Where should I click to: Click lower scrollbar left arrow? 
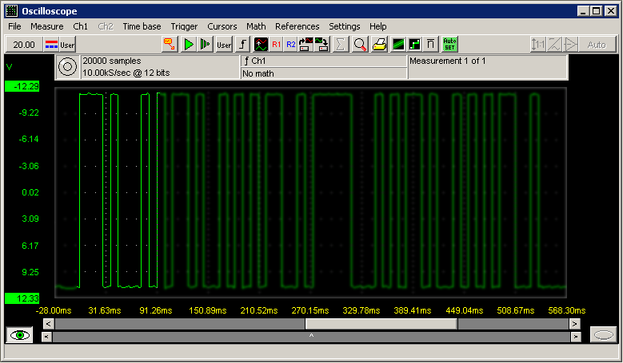[47, 337]
